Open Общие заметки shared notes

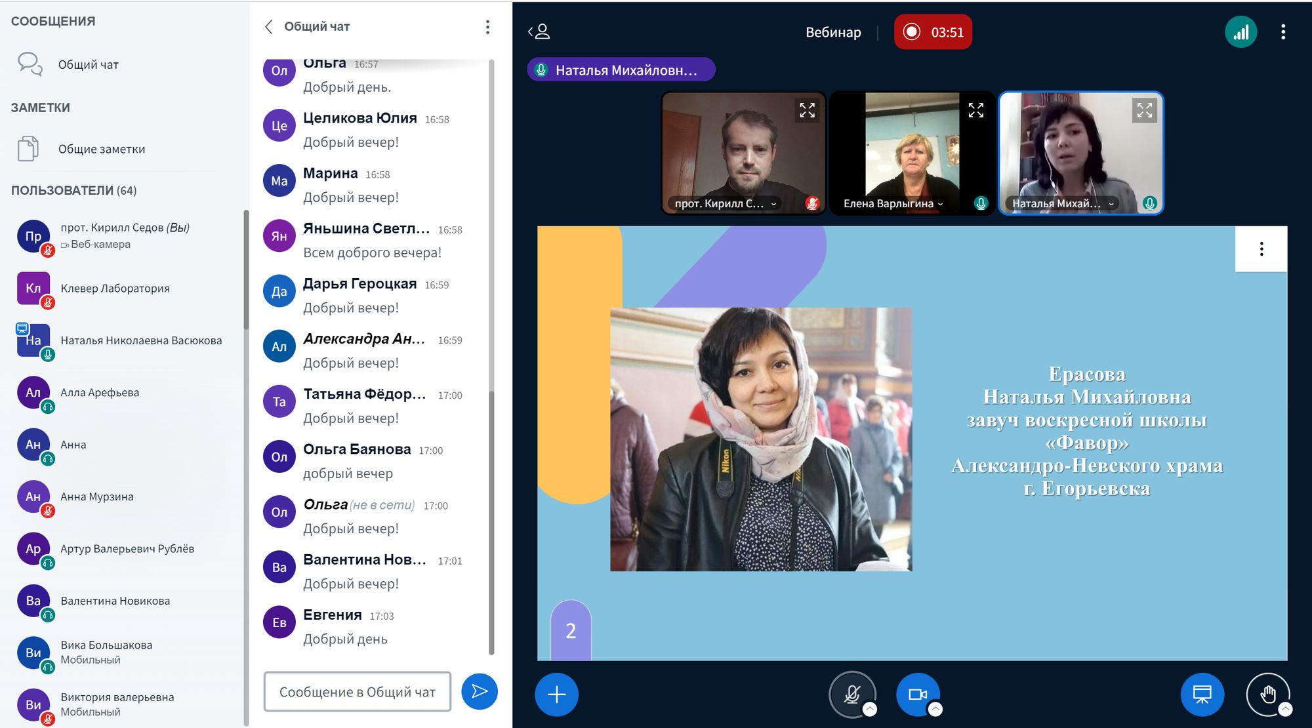pos(101,149)
